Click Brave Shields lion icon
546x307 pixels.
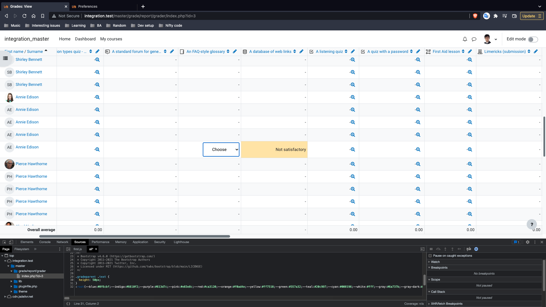(x=475, y=16)
